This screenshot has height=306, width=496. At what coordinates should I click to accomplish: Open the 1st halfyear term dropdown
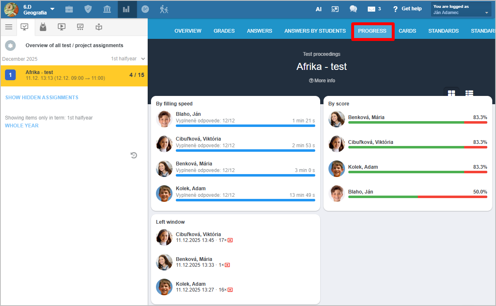[x=128, y=59]
